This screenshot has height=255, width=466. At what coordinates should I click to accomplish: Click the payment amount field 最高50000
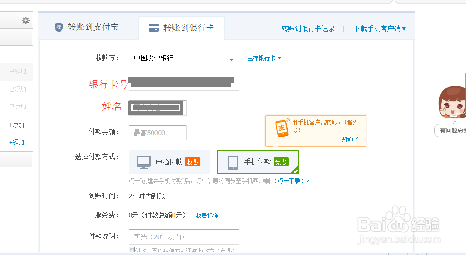point(158,133)
